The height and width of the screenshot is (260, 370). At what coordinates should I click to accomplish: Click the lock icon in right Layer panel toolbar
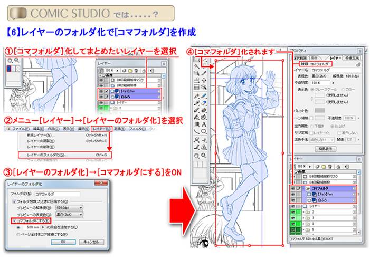[338, 167]
